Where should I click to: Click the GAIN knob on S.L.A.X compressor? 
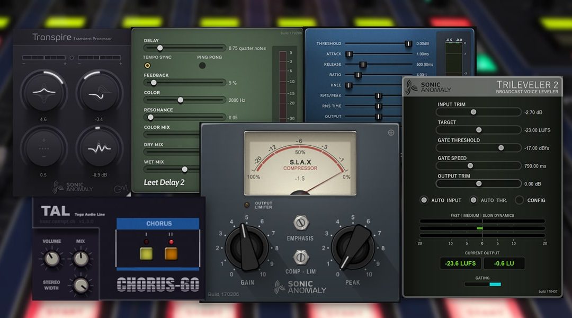click(x=246, y=248)
